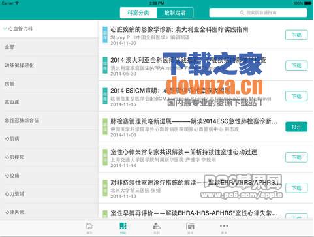Download 对非持续性室速诊疗措施的解读 article

coord(296,188)
